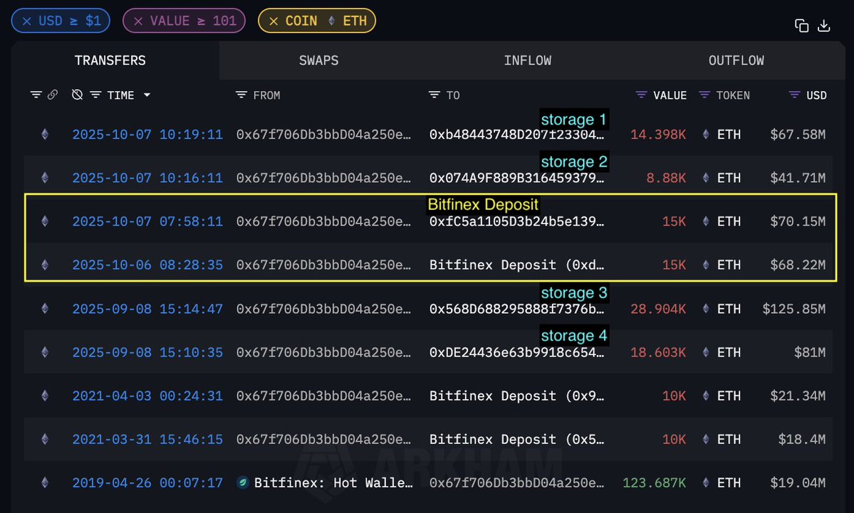Open sender address in the 10:19:11 row

[323, 134]
